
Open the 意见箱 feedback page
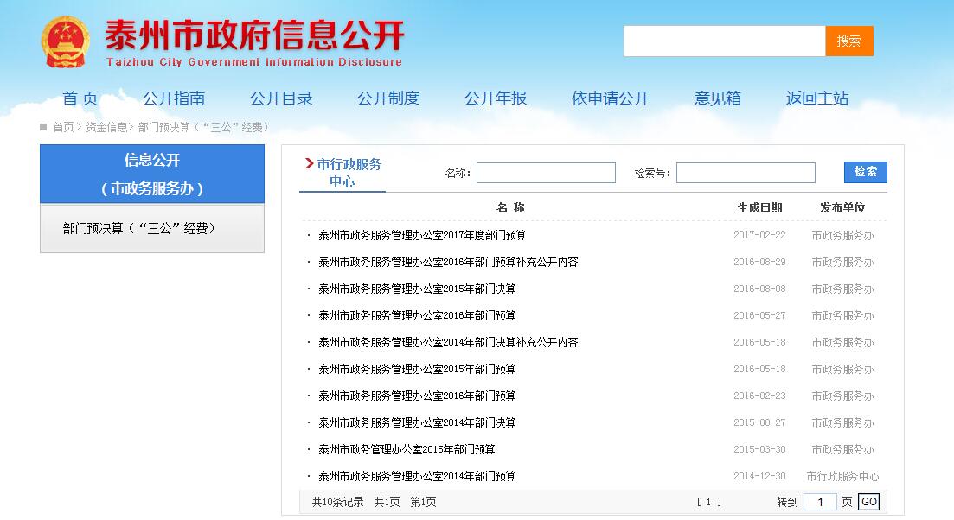[718, 98]
